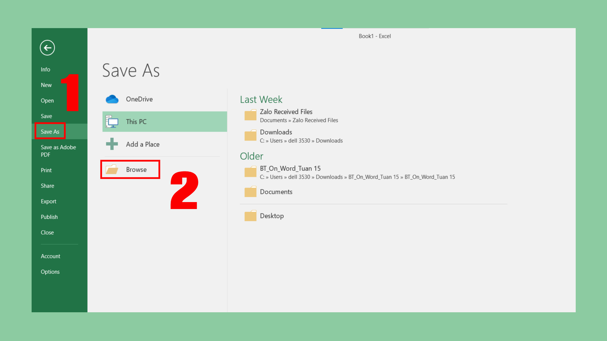Click the Browse label
The image size is (607, 341).
click(136, 170)
